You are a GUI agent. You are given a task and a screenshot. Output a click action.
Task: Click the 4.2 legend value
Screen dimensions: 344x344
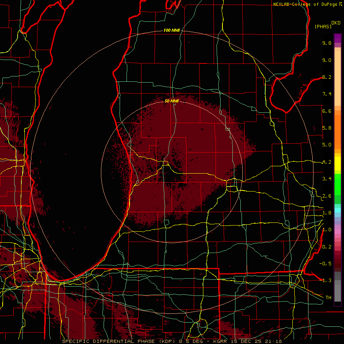pyautogui.click(x=327, y=162)
